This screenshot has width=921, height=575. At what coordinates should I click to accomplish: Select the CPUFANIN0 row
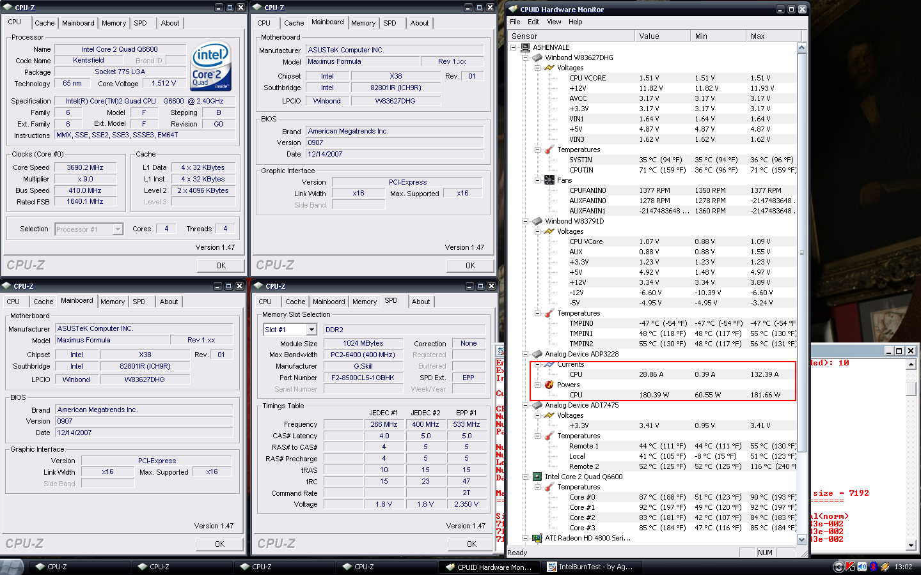tap(652, 190)
